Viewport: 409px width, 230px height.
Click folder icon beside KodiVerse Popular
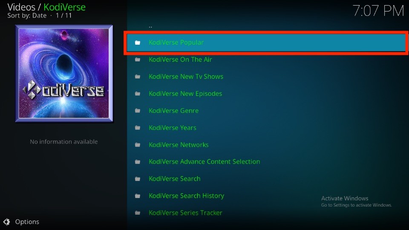138,43
